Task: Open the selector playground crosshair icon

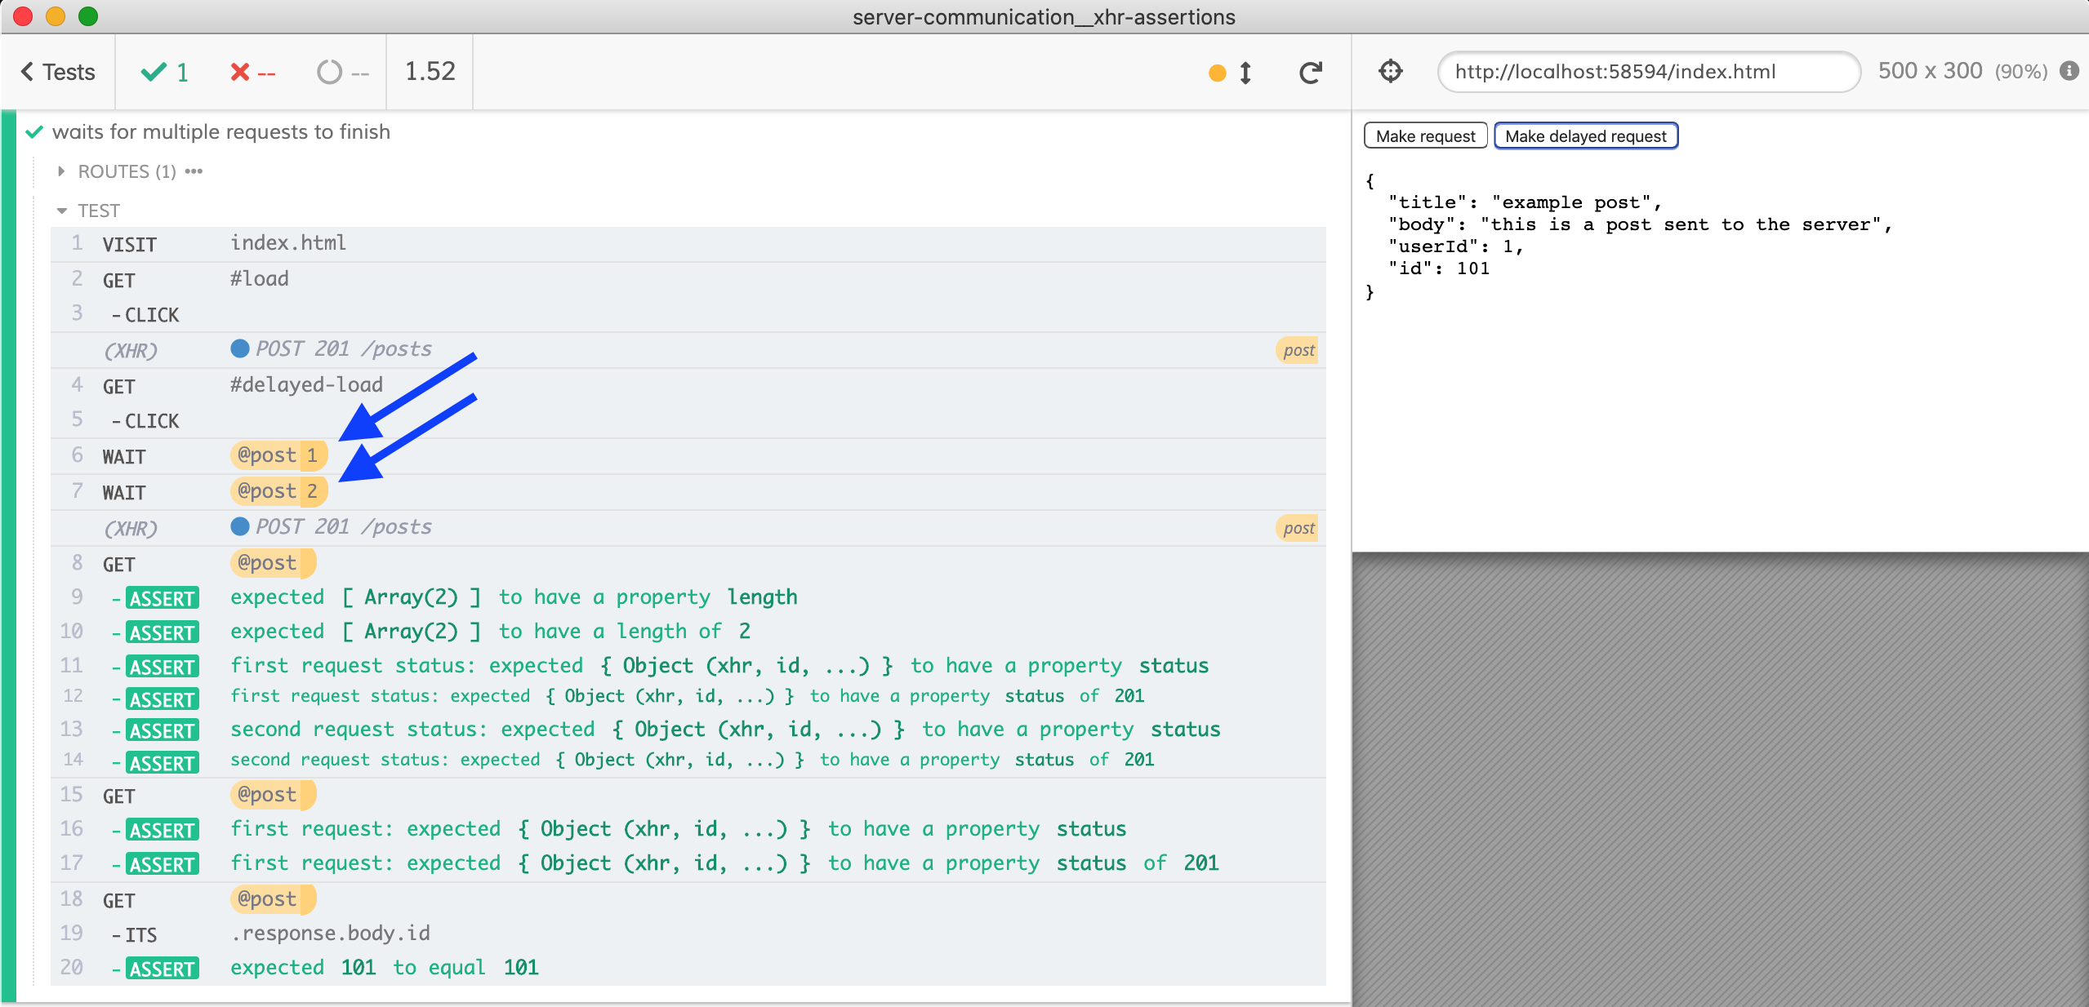Action: [1390, 72]
